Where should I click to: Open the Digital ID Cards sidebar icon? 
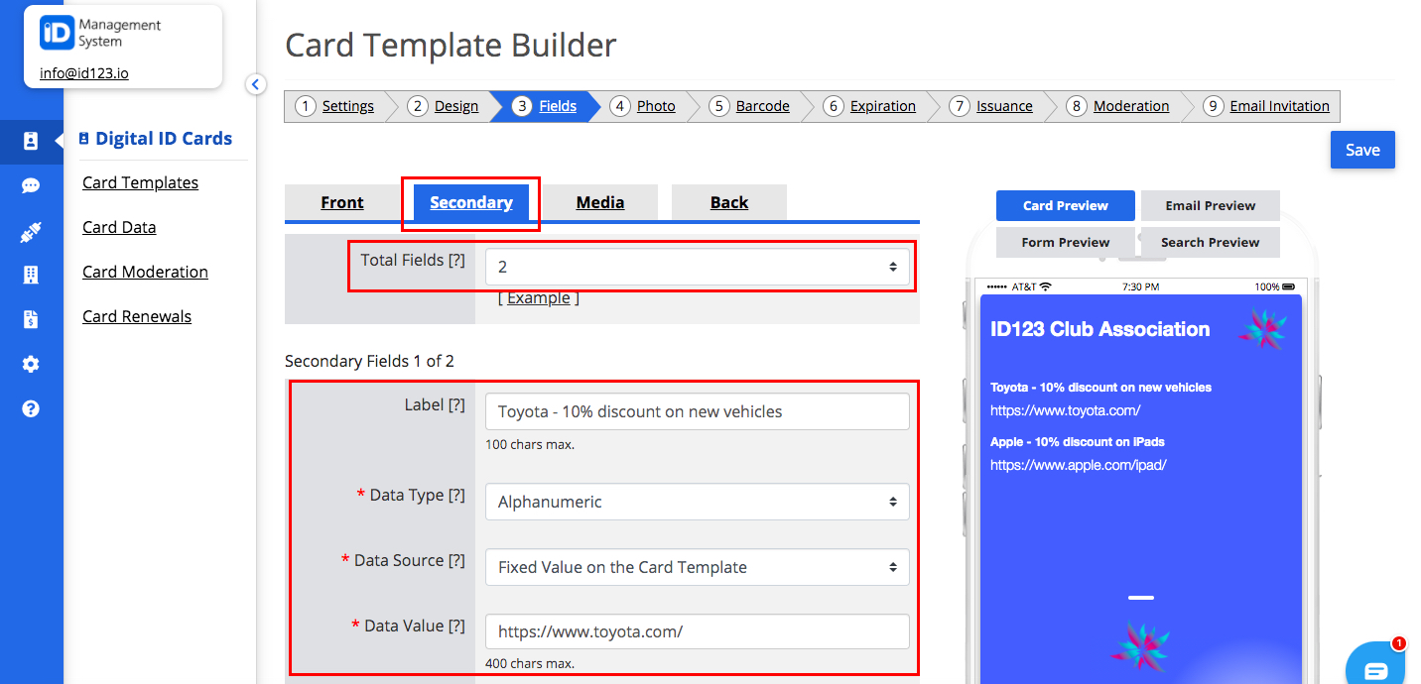31,142
